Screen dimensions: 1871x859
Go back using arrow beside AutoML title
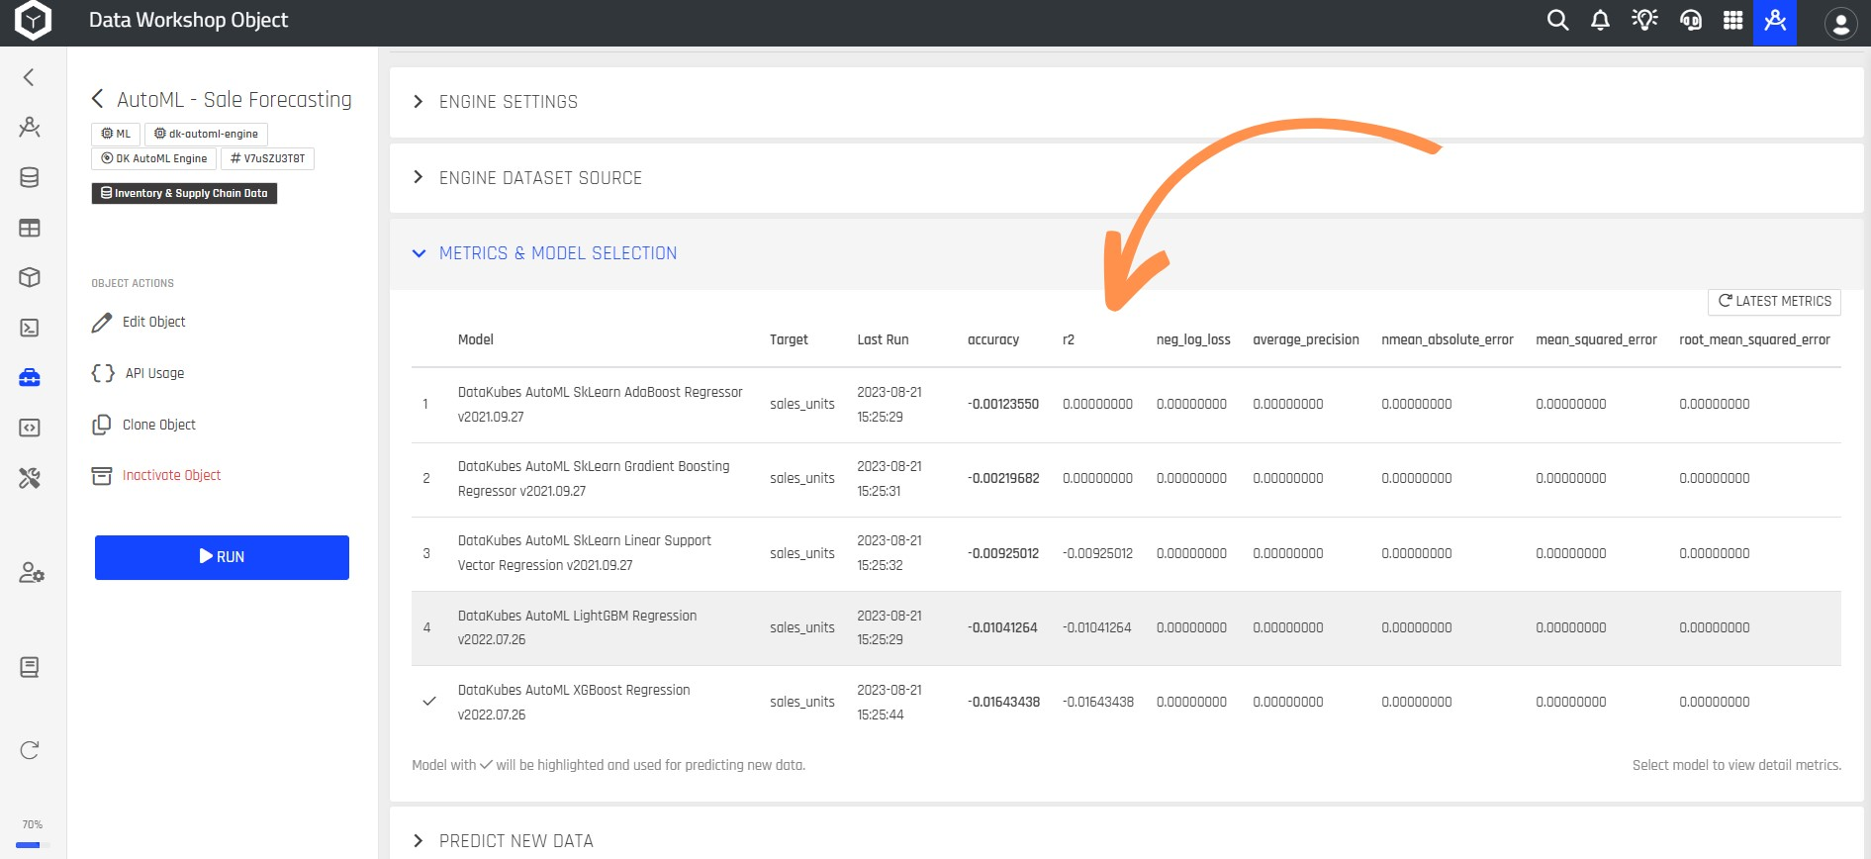[x=97, y=98]
